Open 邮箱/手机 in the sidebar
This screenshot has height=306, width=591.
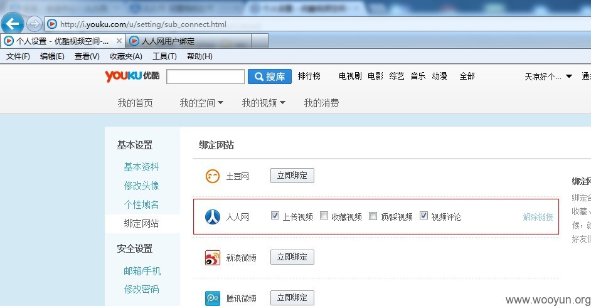(142, 271)
